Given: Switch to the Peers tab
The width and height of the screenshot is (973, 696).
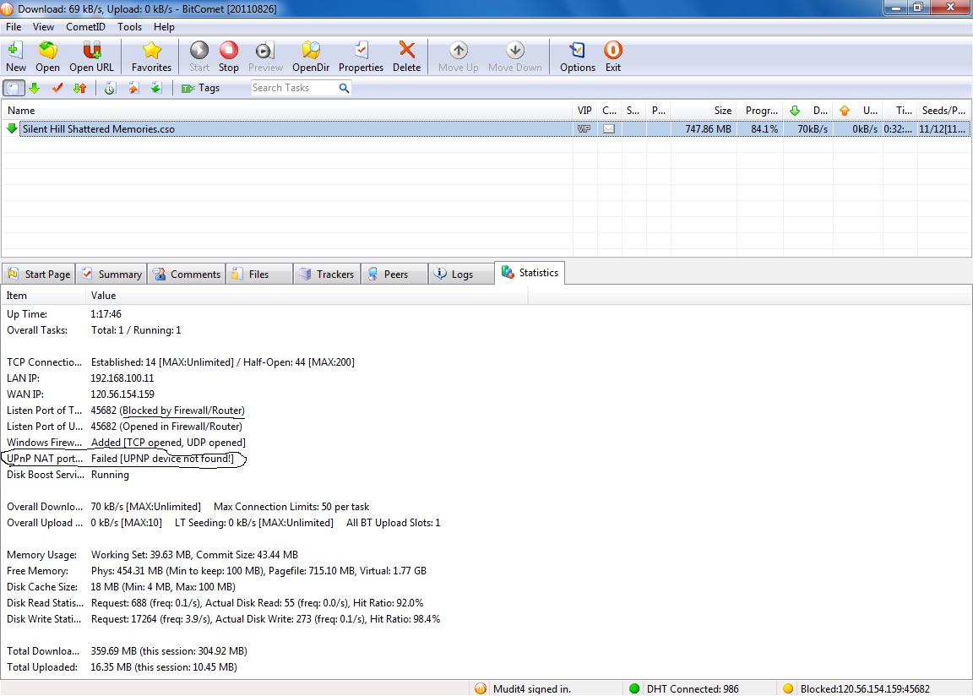Looking at the screenshot, I should [x=394, y=274].
